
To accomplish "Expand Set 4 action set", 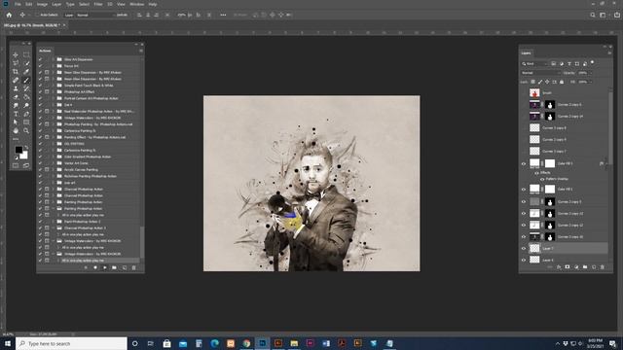I will click(x=54, y=105).
